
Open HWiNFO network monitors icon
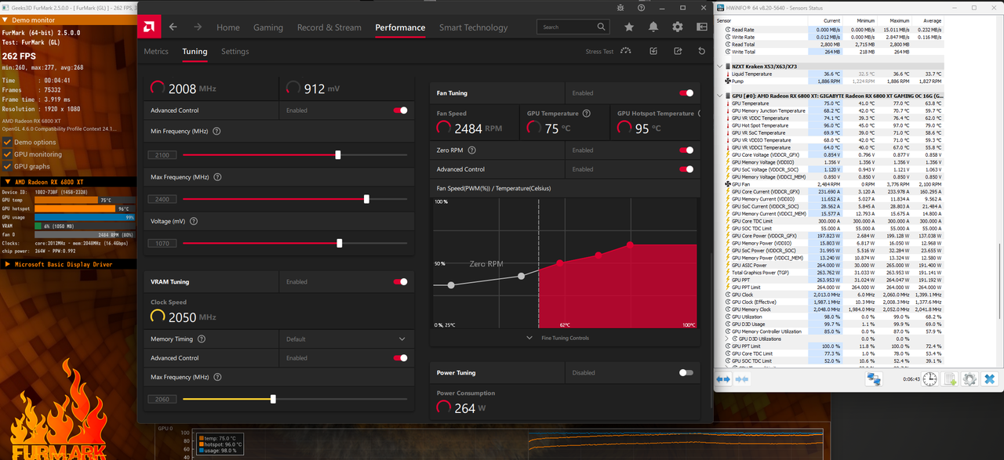click(x=873, y=379)
